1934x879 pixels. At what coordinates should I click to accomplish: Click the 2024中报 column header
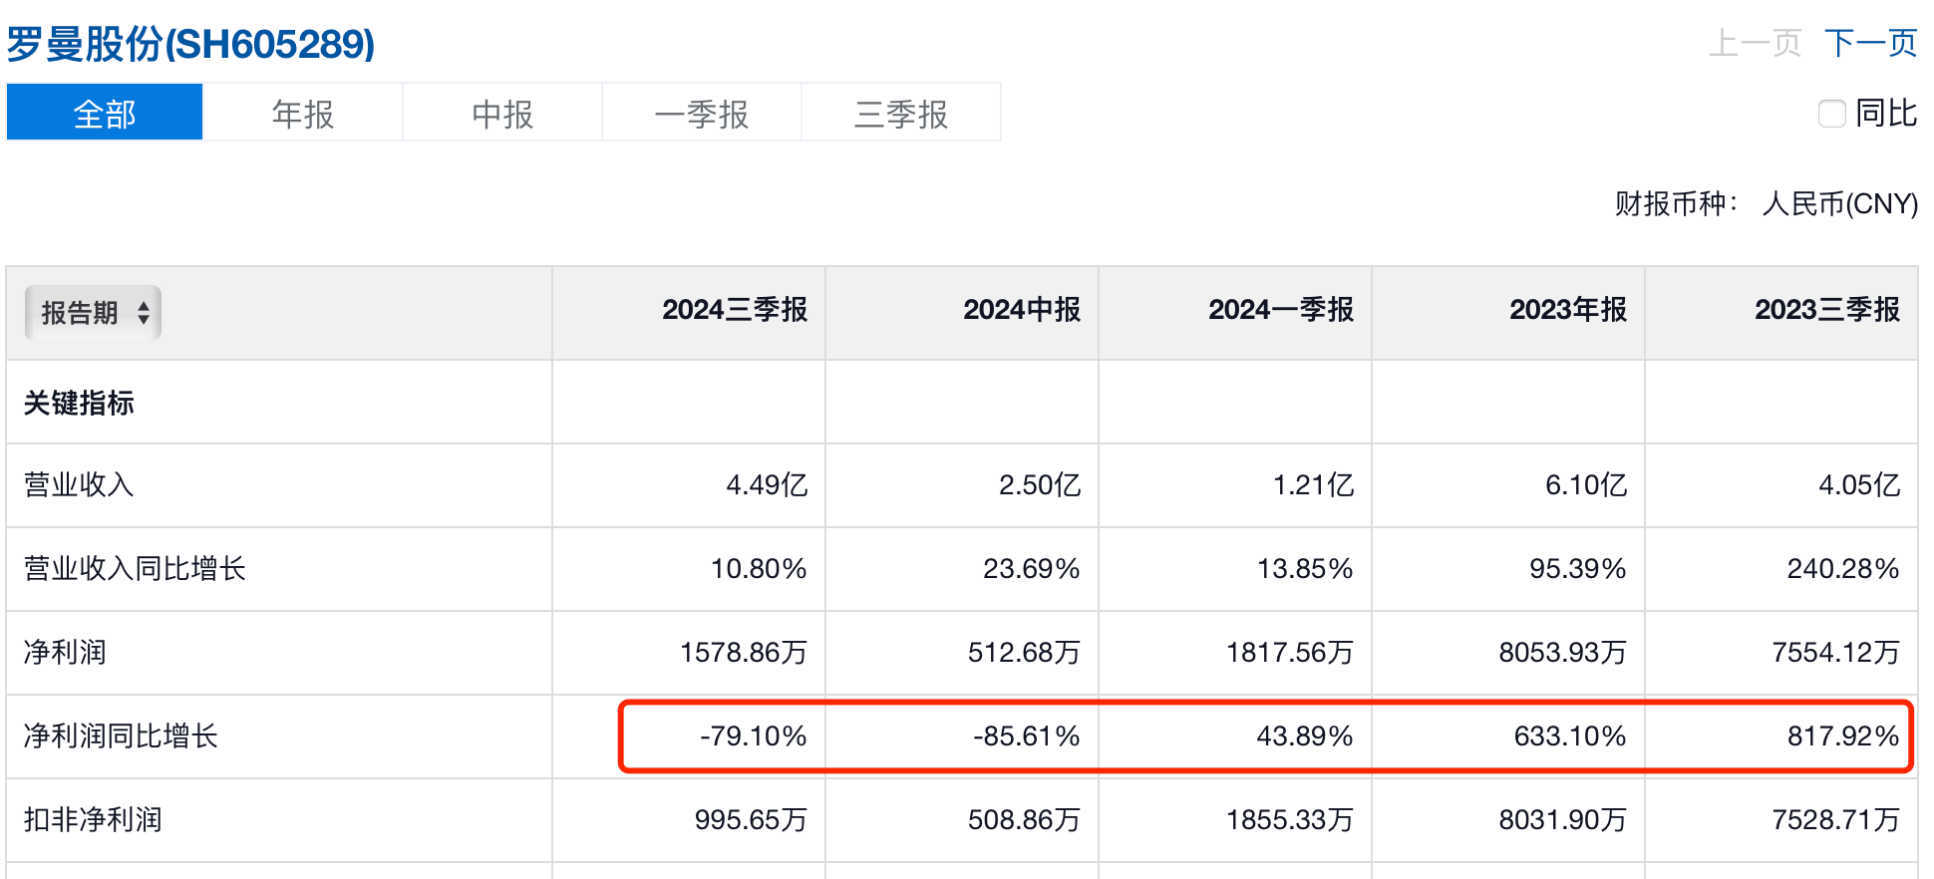tap(1021, 310)
